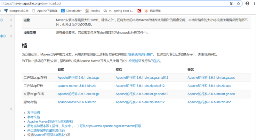Click the 源zip存档 row label
Viewport: 256px width, 140px height.
pyautogui.click(x=30, y=102)
